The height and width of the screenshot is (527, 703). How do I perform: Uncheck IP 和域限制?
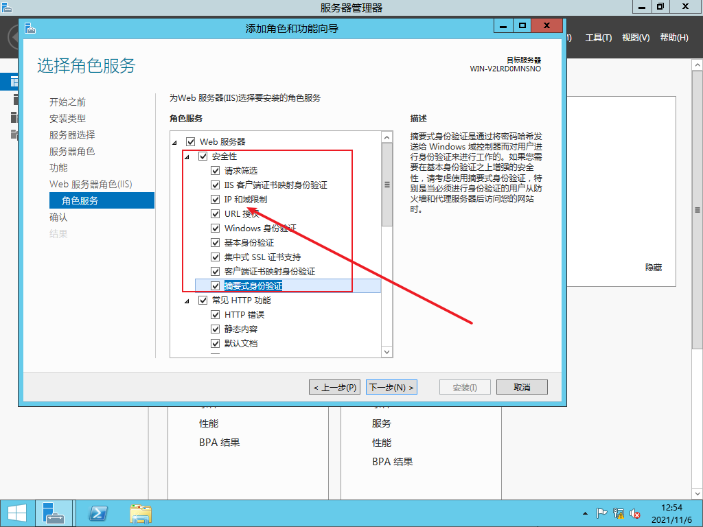[215, 199]
